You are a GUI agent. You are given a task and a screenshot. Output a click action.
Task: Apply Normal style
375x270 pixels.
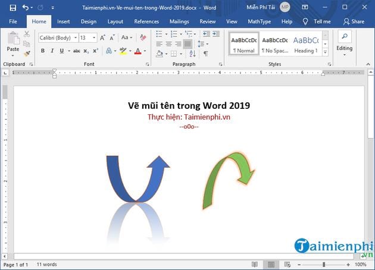(243, 43)
